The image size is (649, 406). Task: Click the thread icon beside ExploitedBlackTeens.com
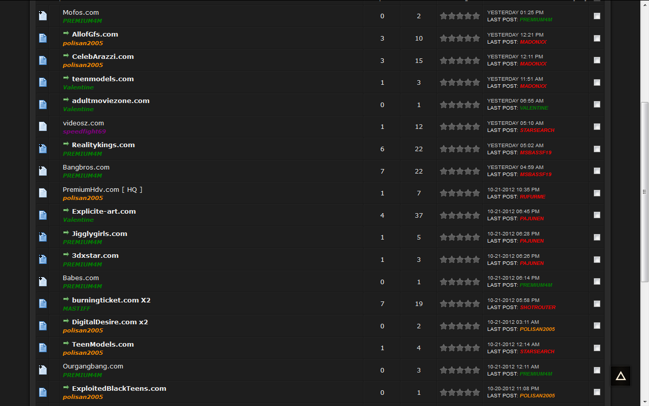tap(43, 392)
